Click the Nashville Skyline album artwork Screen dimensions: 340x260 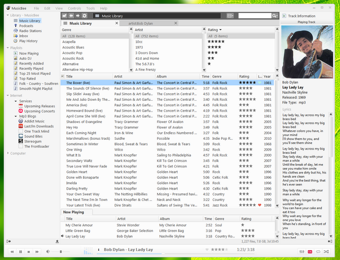click(307, 52)
